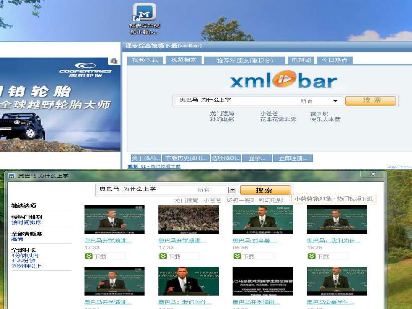Filter videos to 20分钟以上
Image resolution: width=412 pixels, height=309 pixels.
click(x=26, y=266)
